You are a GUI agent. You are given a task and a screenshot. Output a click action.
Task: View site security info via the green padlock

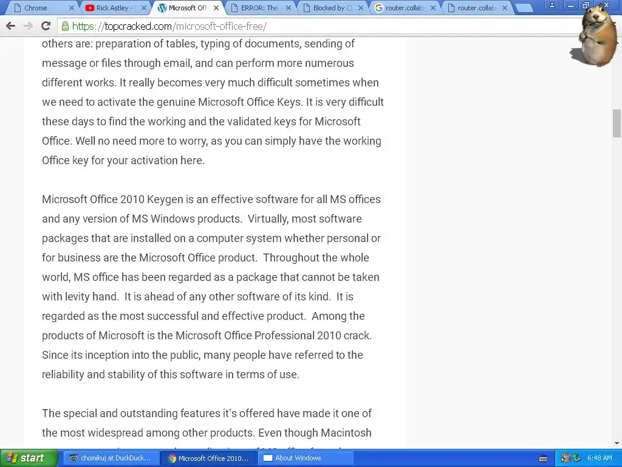(65, 26)
